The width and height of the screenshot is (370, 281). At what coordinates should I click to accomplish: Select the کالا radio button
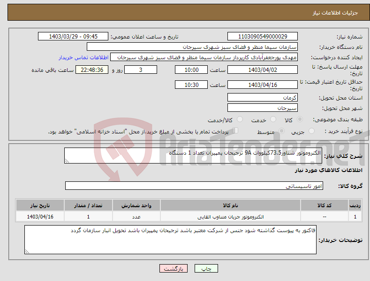pyautogui.click(x=300, y=119)
